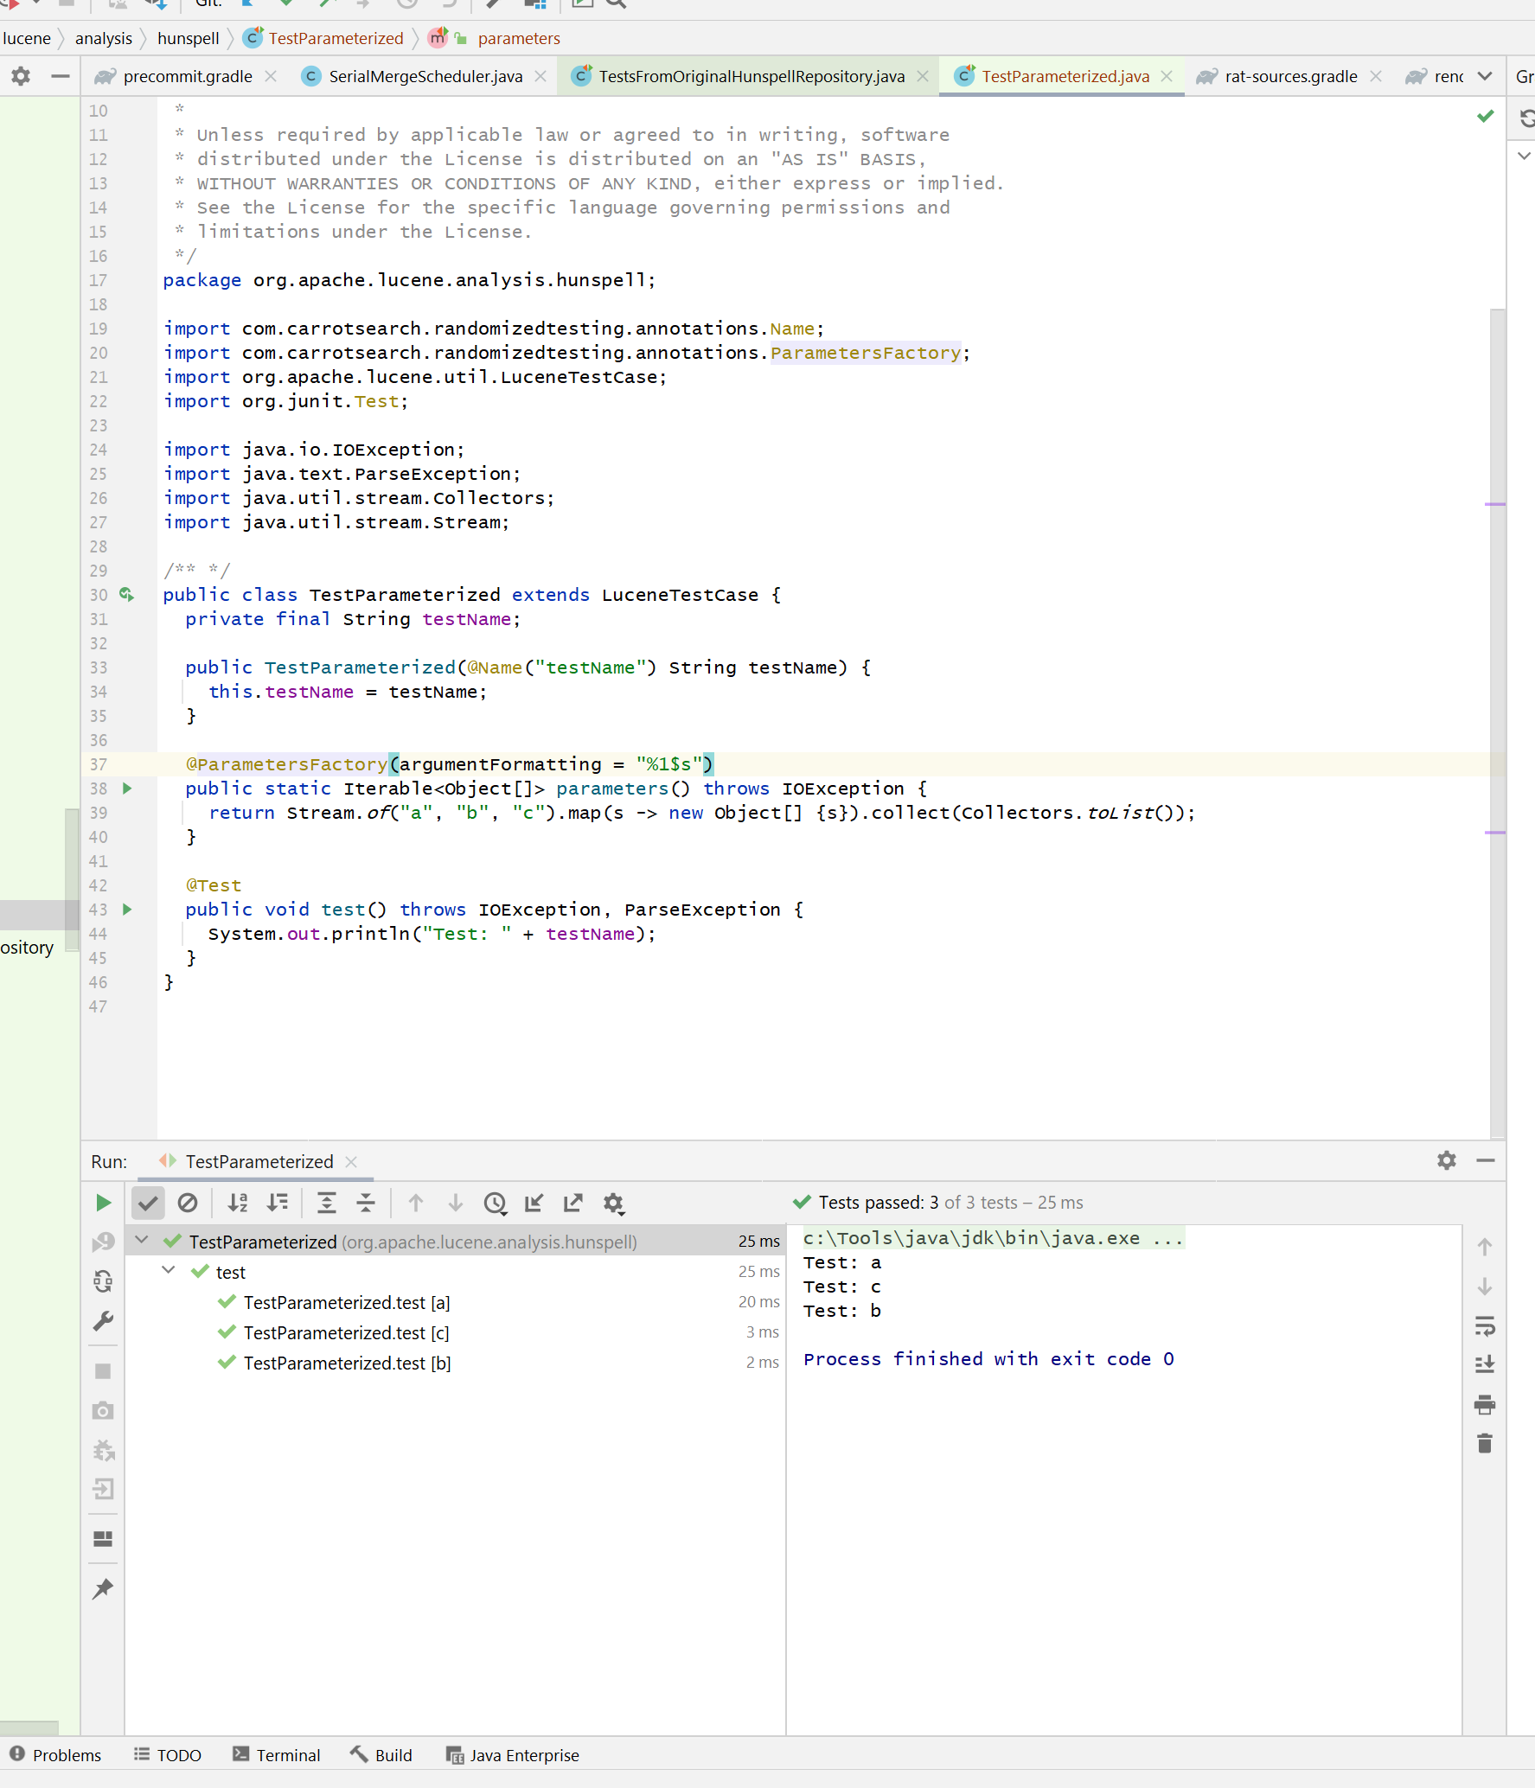1535x1788 pixels.
Task: Open project panel options gear
Action: pyautogui.click(x=21, y=76)
